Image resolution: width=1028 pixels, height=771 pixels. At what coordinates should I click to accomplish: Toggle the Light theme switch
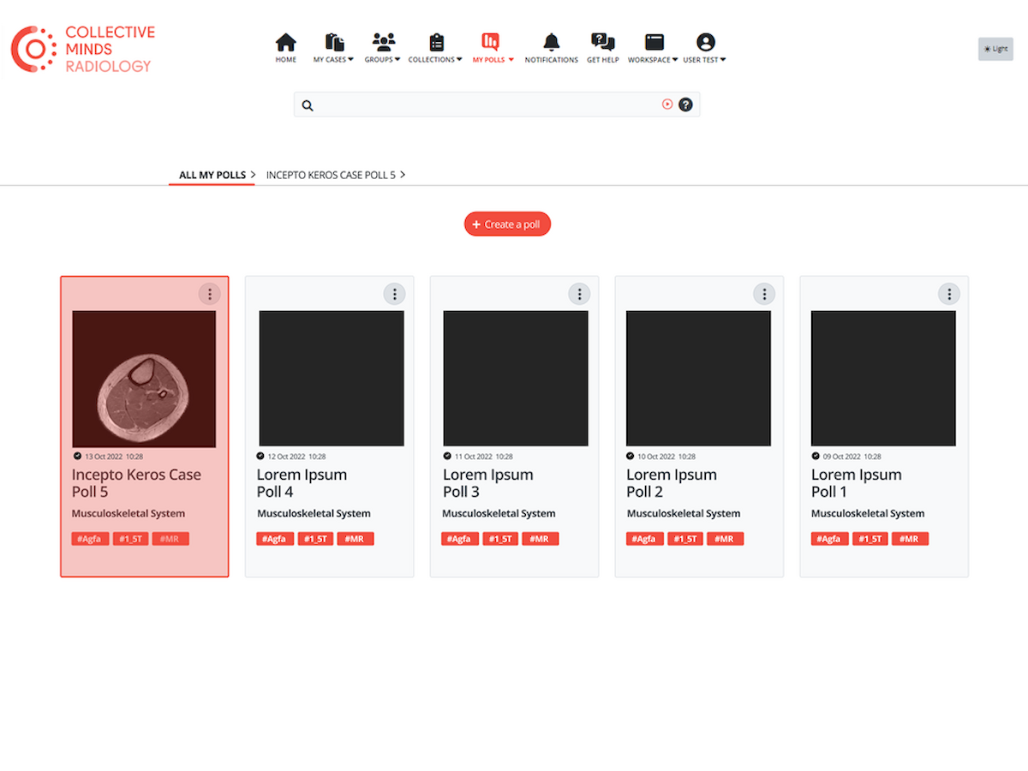[x=995, y=49]
